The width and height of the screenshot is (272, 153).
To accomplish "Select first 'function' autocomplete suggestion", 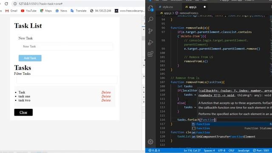I will coord(232,124).
